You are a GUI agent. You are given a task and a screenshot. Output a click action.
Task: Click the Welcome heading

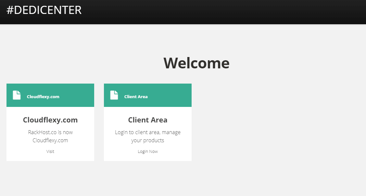coord(196,63)
